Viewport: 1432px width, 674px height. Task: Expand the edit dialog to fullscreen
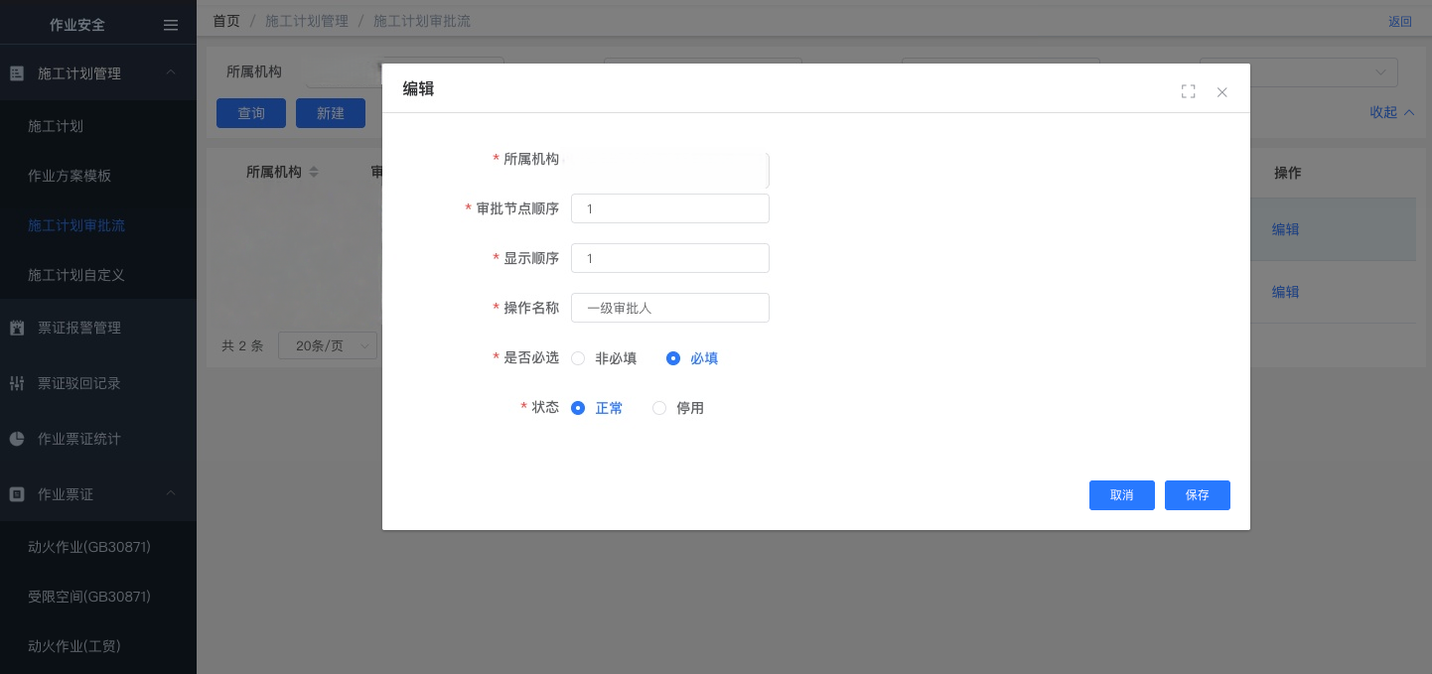(1188, 91)
